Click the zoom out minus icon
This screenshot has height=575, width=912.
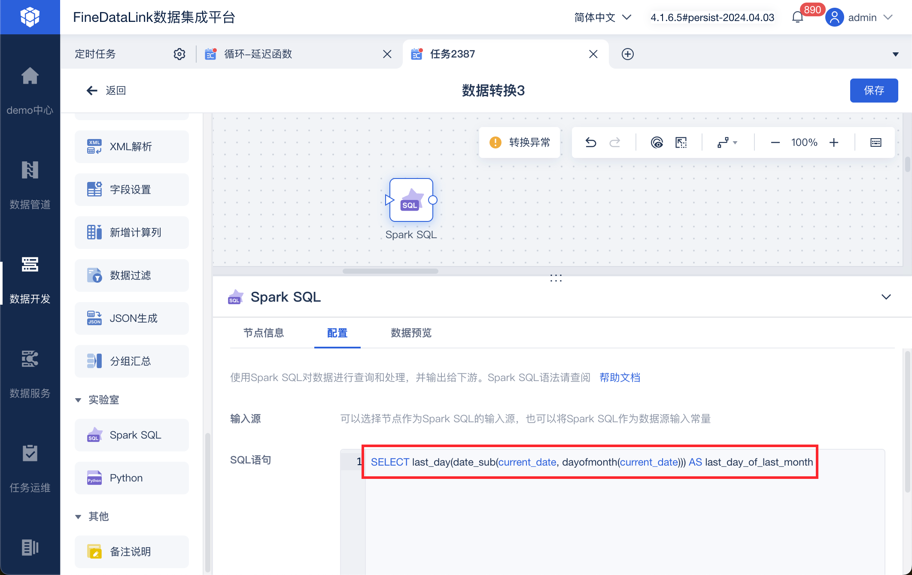pyautogui.click(x=775, y=142)
